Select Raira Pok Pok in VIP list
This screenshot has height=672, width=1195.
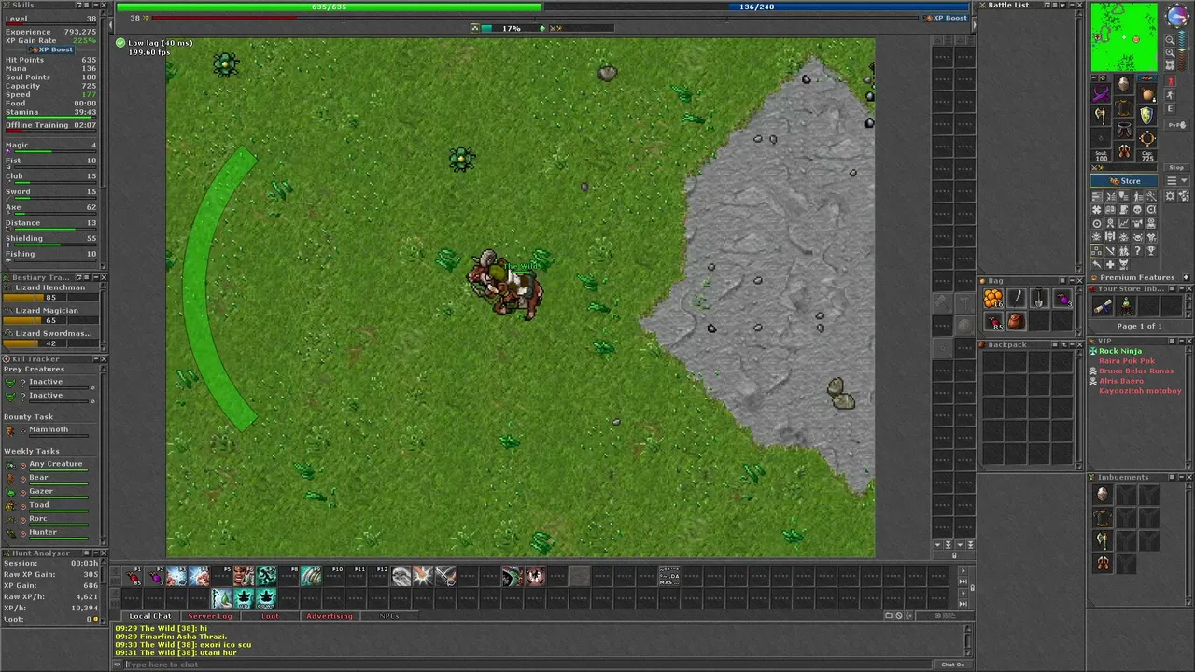click(1127, 361)
